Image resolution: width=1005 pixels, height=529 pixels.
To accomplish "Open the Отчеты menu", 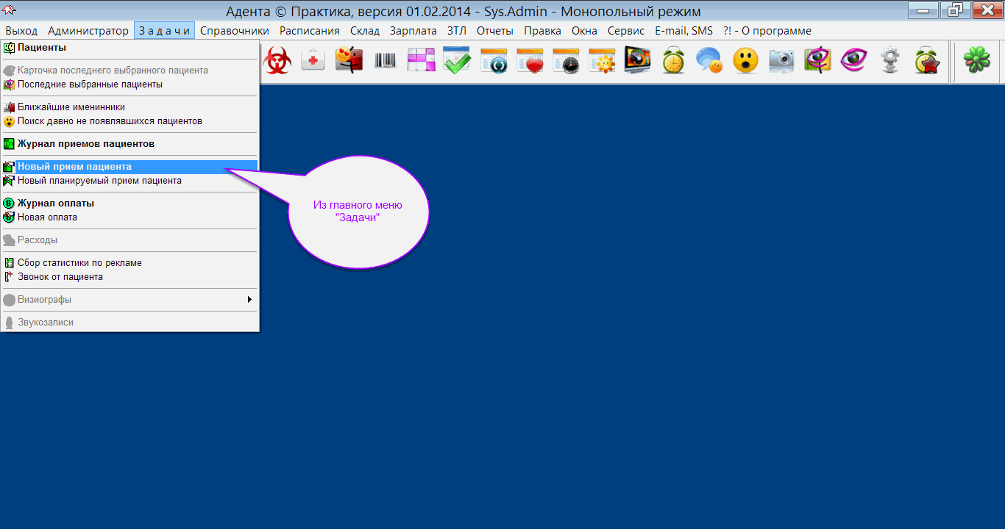I will [494, 31].
